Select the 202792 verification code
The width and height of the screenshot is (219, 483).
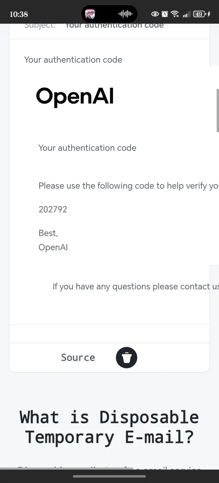click(53, 209)
